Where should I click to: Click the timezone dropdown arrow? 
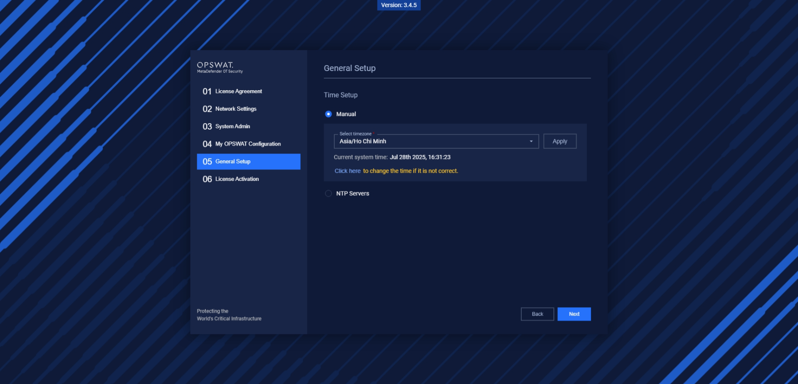pos(531,142)
